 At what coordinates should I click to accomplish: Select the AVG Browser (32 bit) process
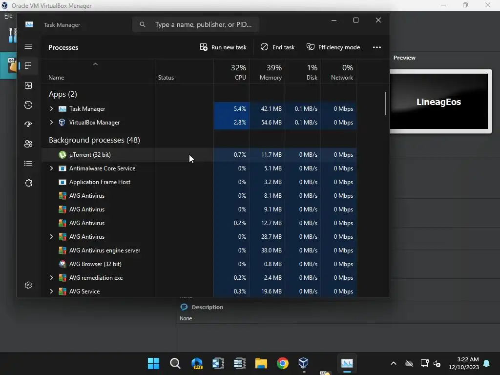click(199, 264)
